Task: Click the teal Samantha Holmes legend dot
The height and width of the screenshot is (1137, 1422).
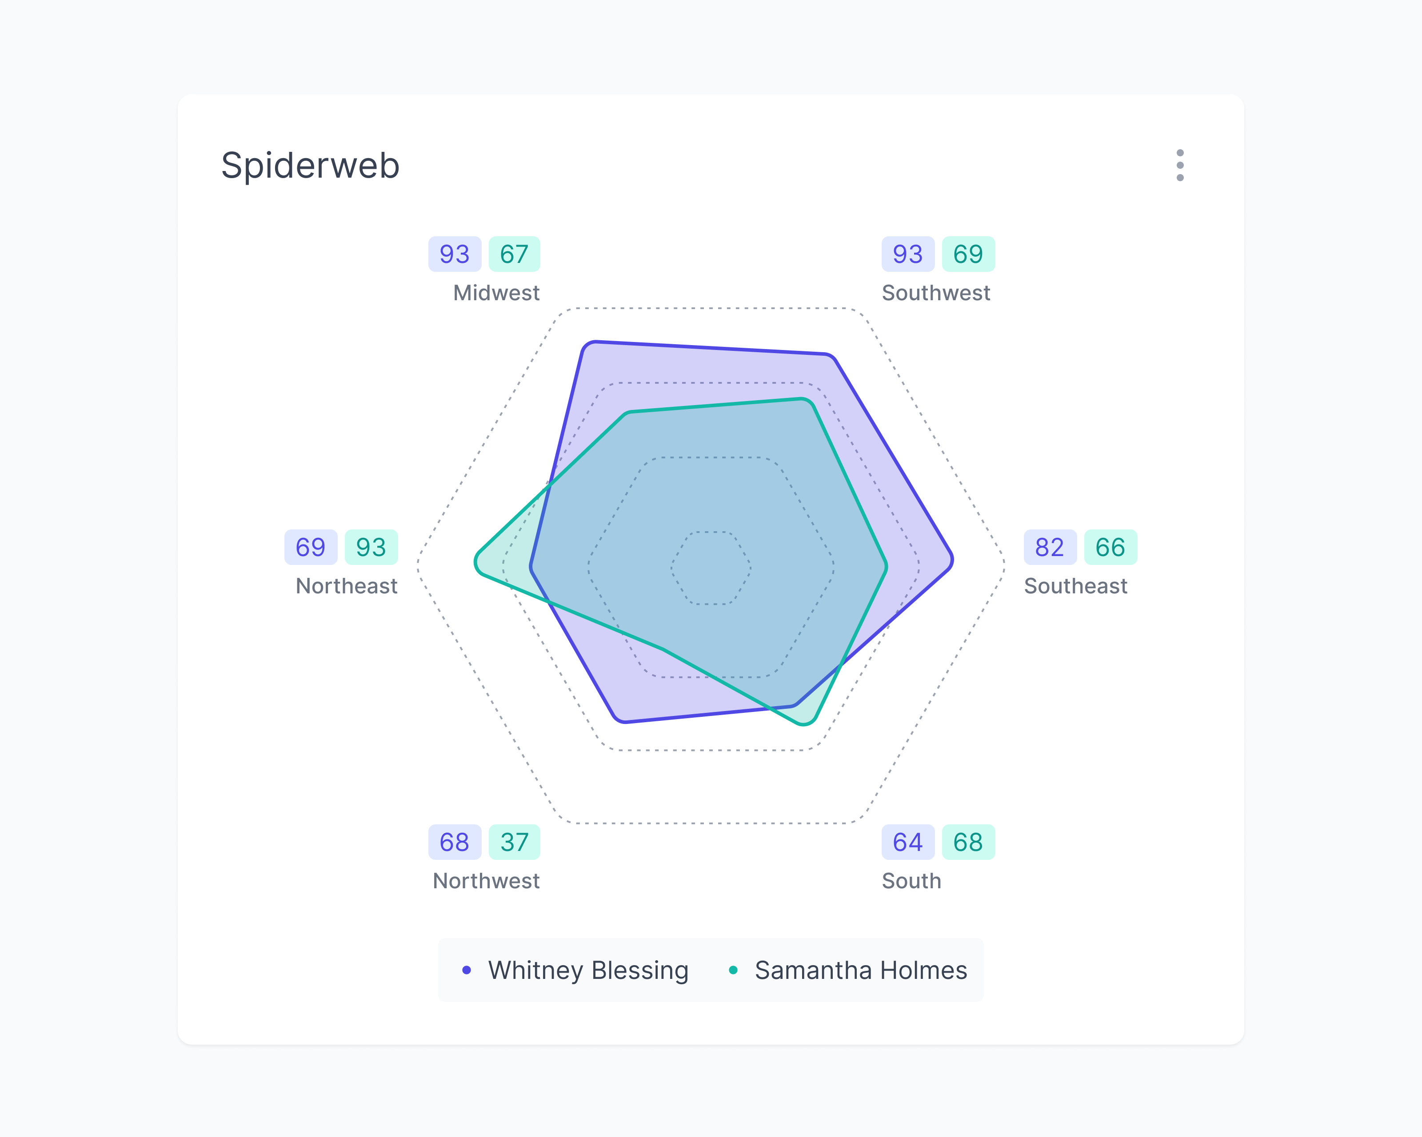Action: click(733, 970)
